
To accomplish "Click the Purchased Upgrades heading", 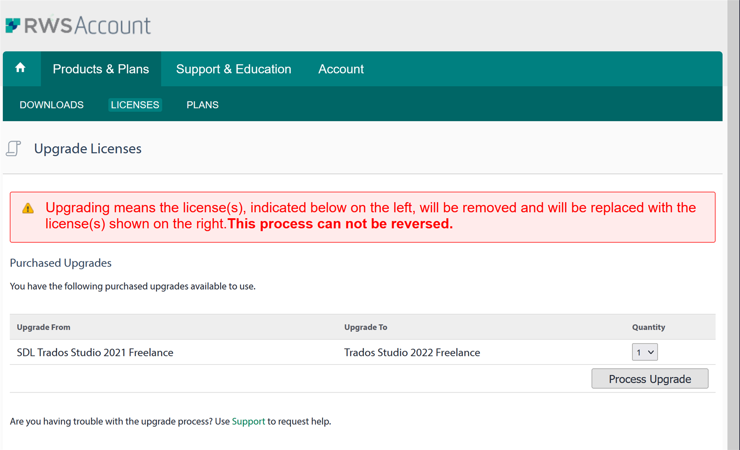I will point(60,263).
